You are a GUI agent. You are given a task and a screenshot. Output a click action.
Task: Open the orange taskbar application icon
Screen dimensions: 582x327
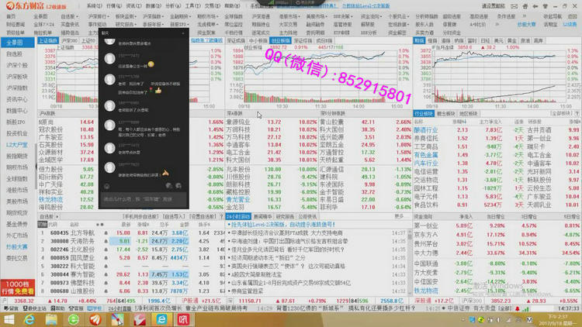click(95, 319)
